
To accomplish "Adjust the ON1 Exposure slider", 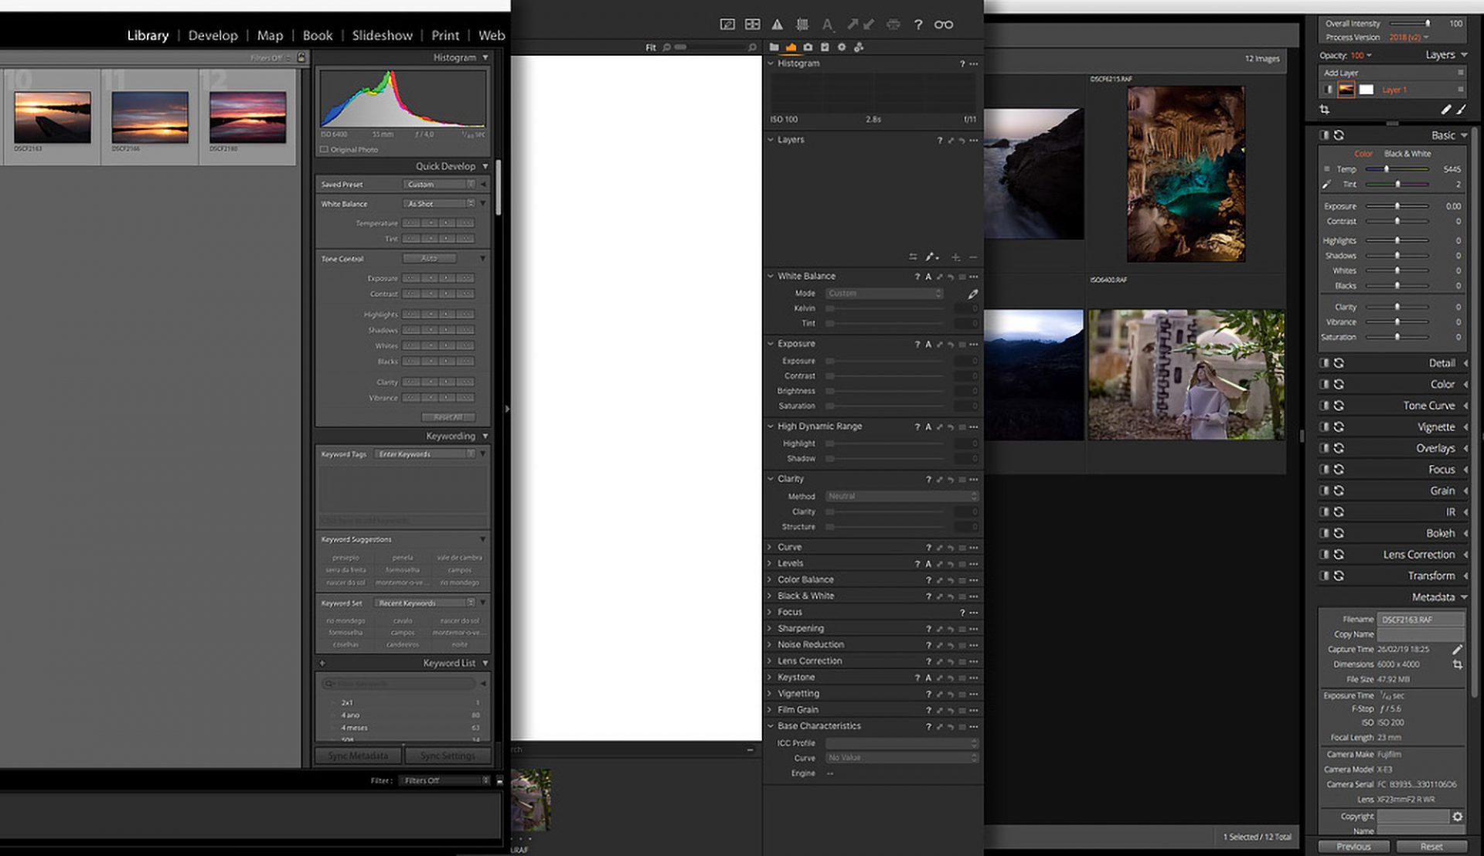I will [x=1397, y=206].
